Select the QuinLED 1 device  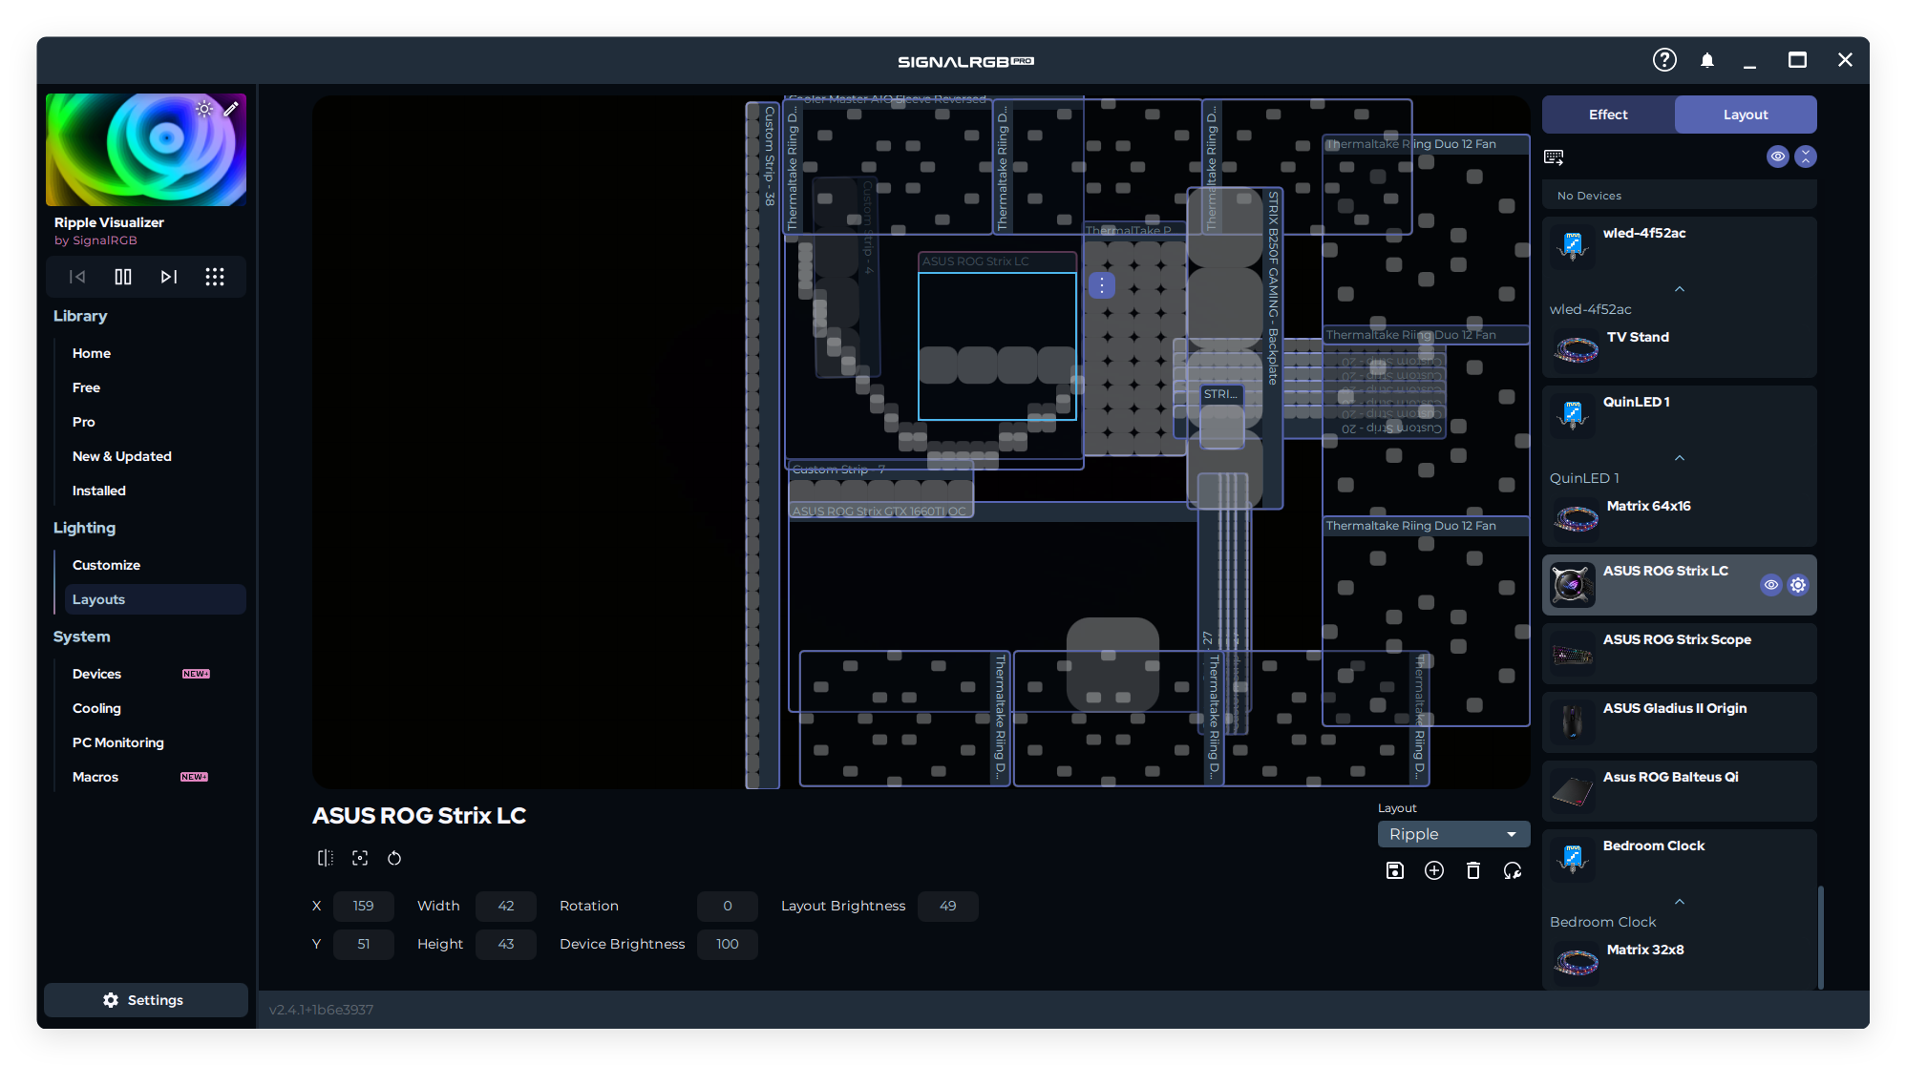coord(1680,415)
